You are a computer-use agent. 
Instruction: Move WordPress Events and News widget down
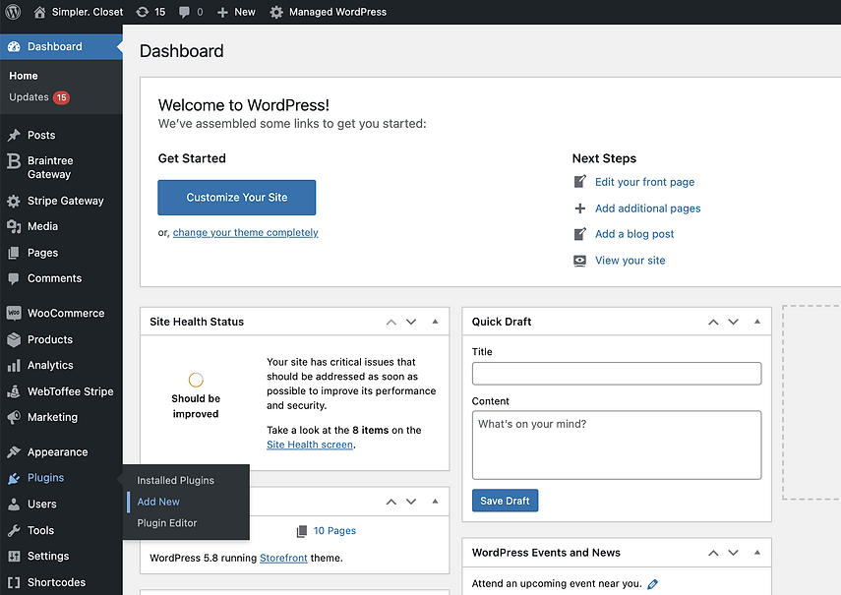pos(733,553)
